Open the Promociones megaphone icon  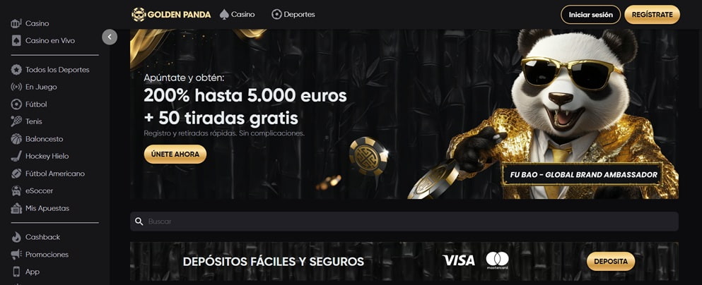(16, 255)
